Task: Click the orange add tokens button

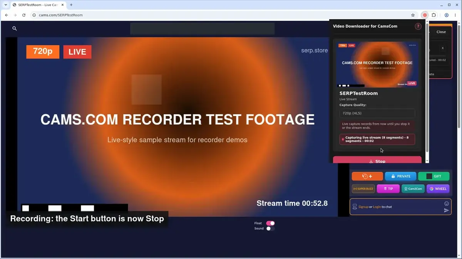Action: tap(367, 176)
